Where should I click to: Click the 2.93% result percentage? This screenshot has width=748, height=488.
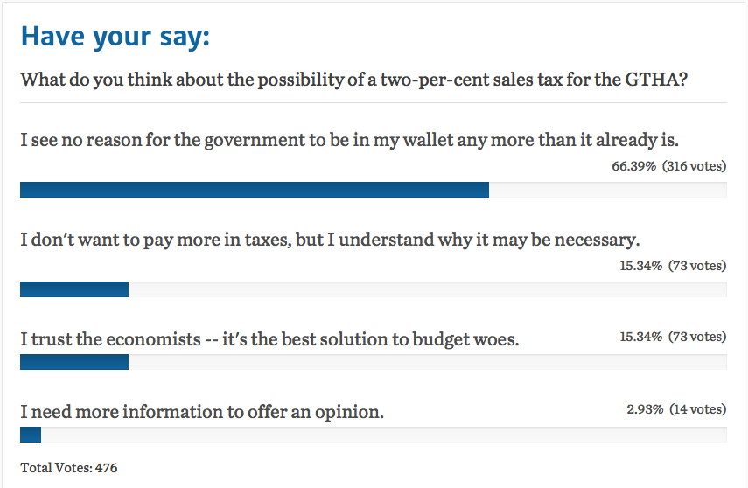tap(643, 408)
